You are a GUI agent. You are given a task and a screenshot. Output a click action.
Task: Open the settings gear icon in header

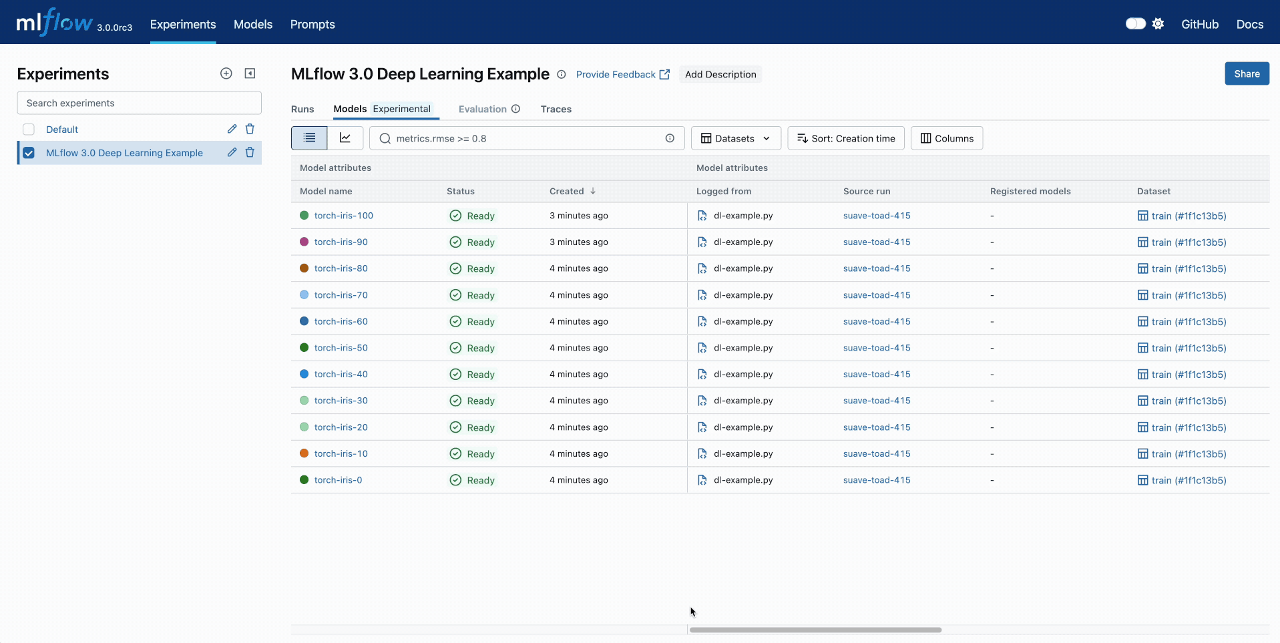tap(1158, 24)
